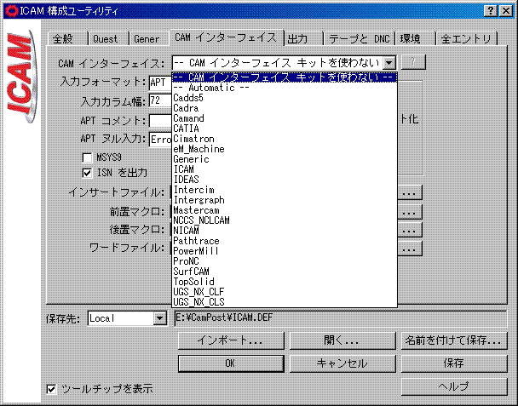
Task: Select ProNC in the list
Action: pos(285,261)
